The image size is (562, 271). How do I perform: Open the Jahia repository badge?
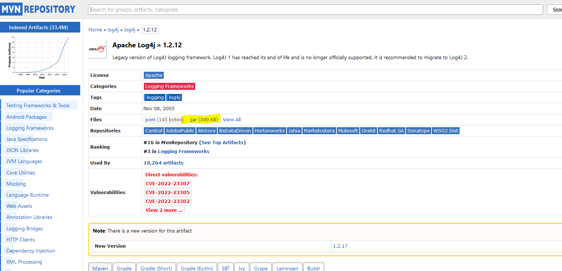[294, 131]
